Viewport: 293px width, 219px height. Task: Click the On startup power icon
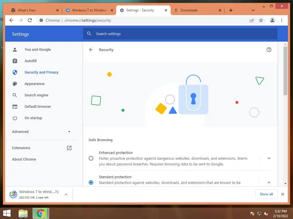[x=15, y=118]
